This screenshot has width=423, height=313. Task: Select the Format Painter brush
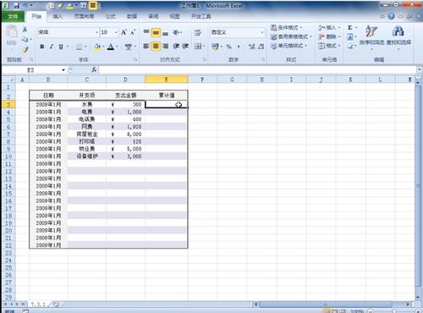pyautogui.click(x=25, y=49)
